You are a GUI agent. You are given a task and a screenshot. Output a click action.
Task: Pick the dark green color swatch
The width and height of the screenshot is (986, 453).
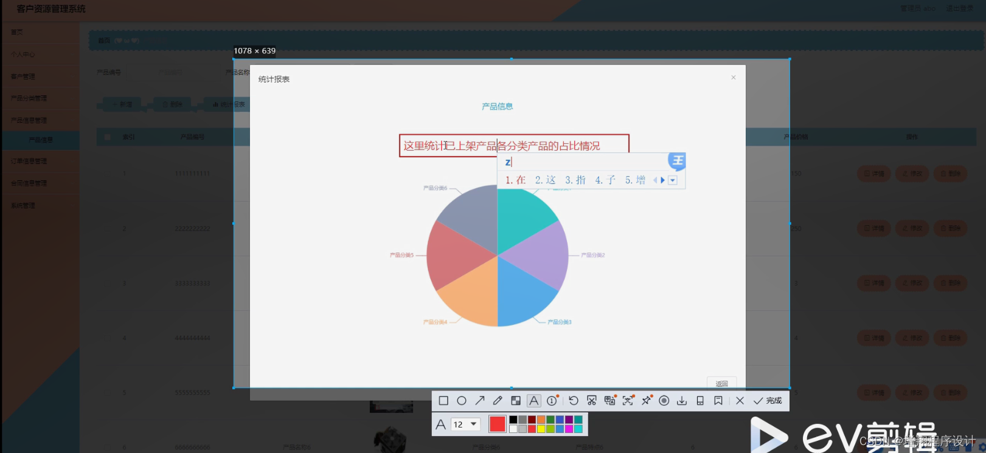(550, 420)
